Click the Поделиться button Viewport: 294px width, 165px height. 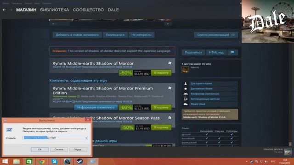(193, 53)
